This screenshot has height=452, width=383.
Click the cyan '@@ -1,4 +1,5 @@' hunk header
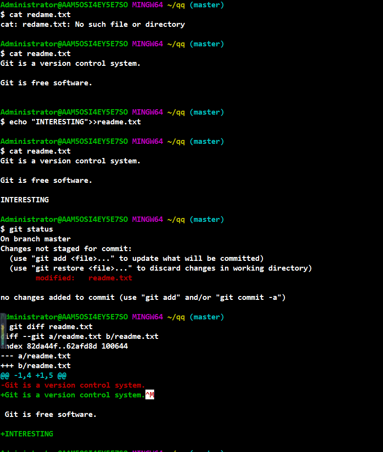click(34, 375)
